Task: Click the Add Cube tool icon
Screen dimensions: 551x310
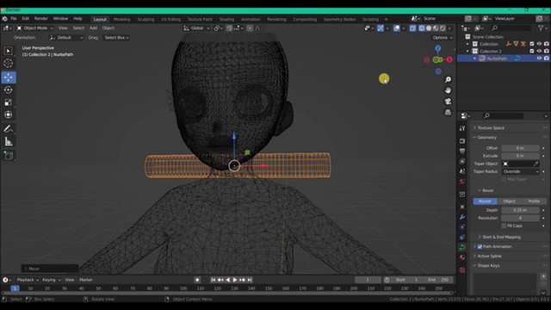Action: (x=9, y=156)
